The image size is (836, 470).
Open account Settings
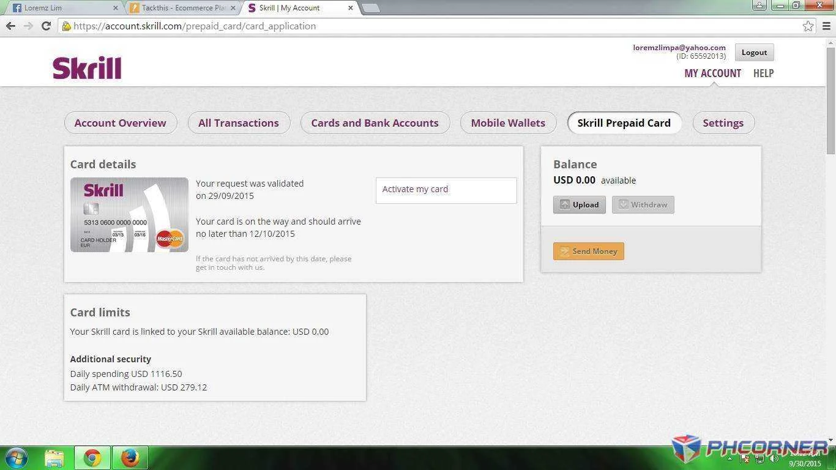(x=723, y=123)
